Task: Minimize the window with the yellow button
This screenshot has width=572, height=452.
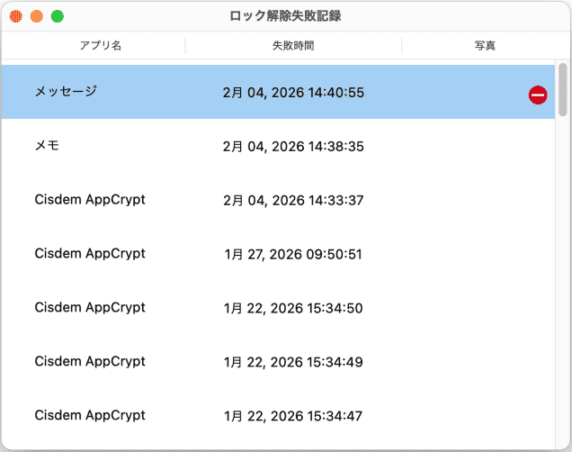Action: click(37, 16)
